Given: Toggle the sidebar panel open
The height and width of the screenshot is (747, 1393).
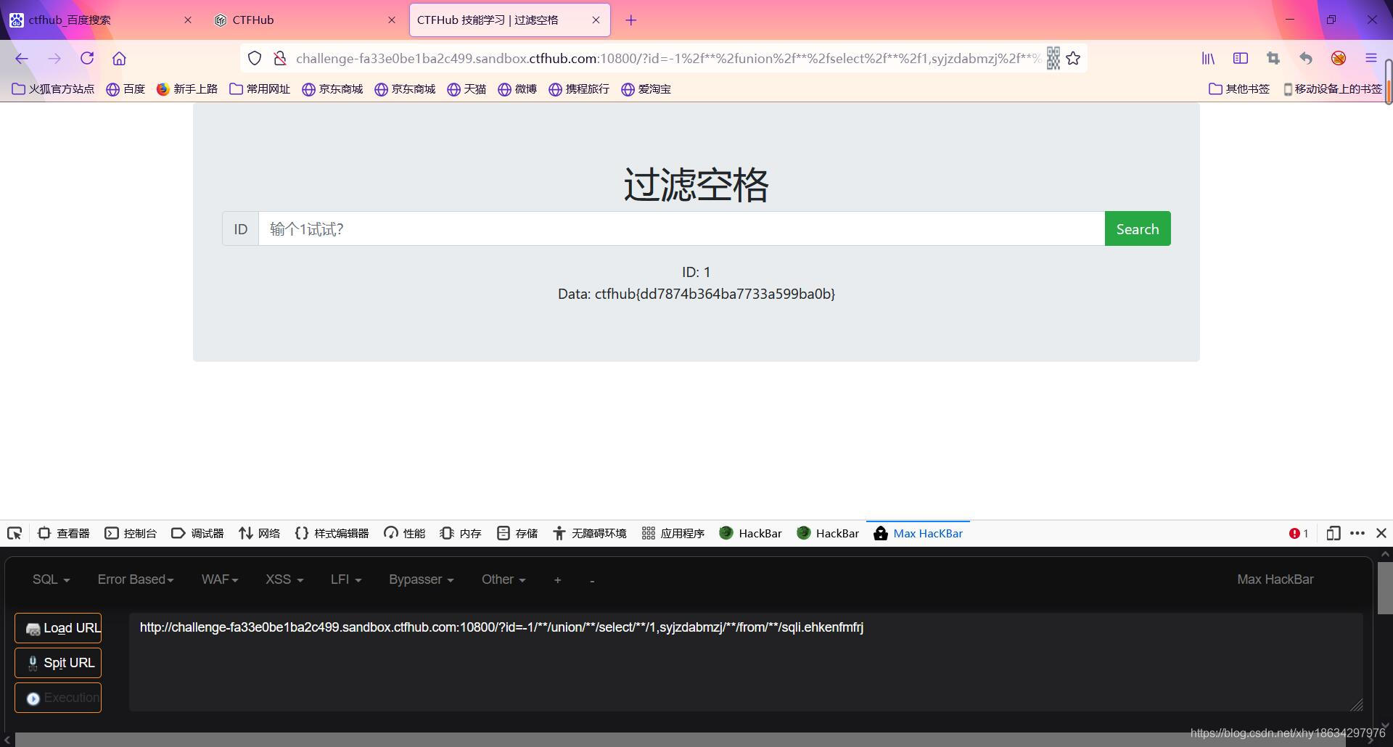Looking at the screenshot, I should point(1241,59).
